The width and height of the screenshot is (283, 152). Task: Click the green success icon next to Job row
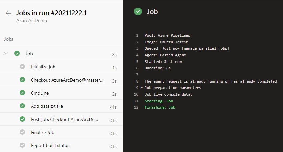(17, 54)
